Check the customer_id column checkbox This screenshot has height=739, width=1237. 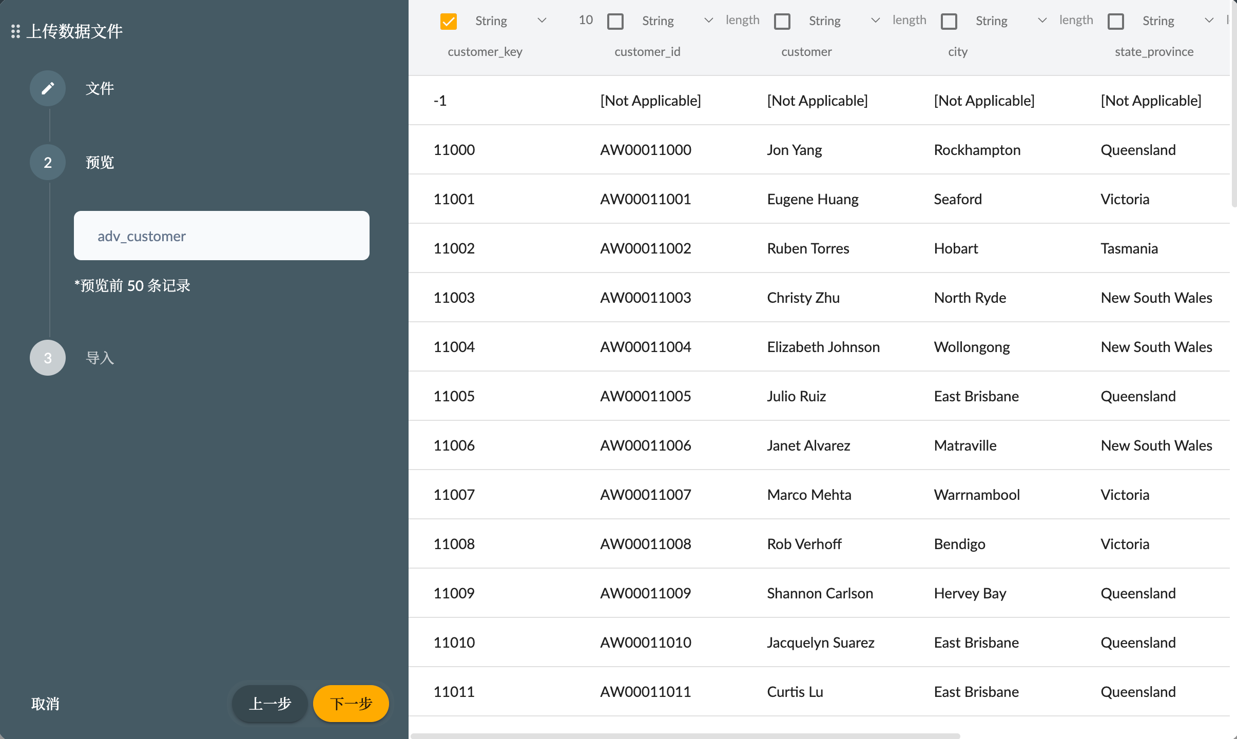click(x=615, y=21)
